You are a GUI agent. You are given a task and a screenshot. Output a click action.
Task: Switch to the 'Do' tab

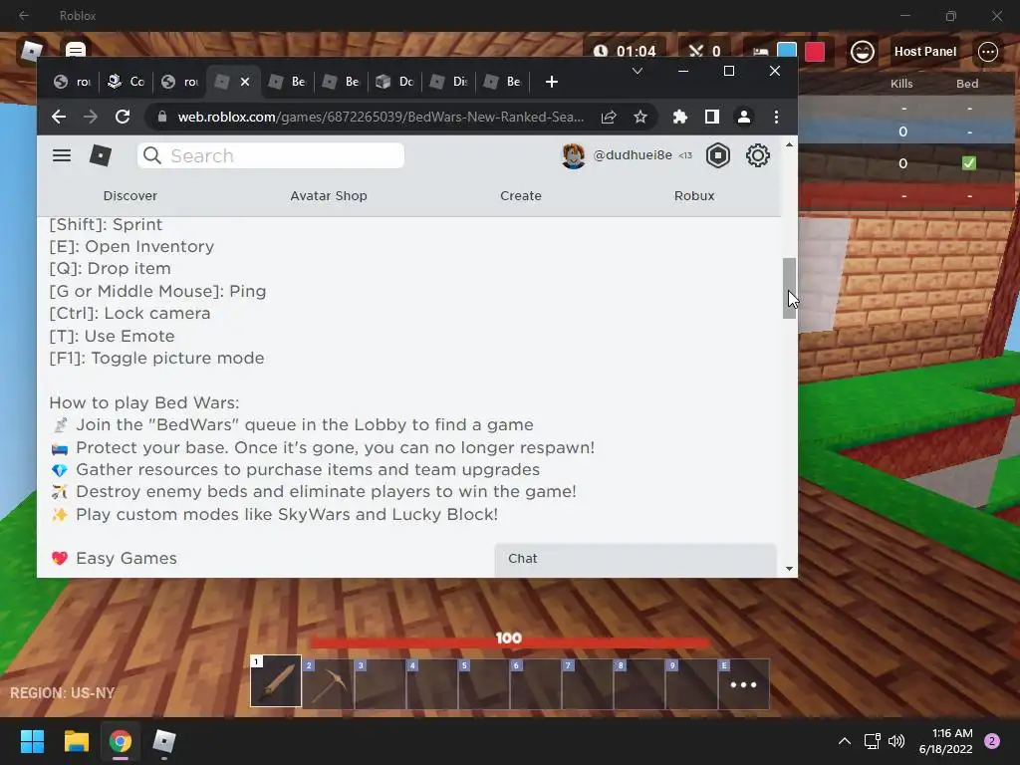[395, 82]
